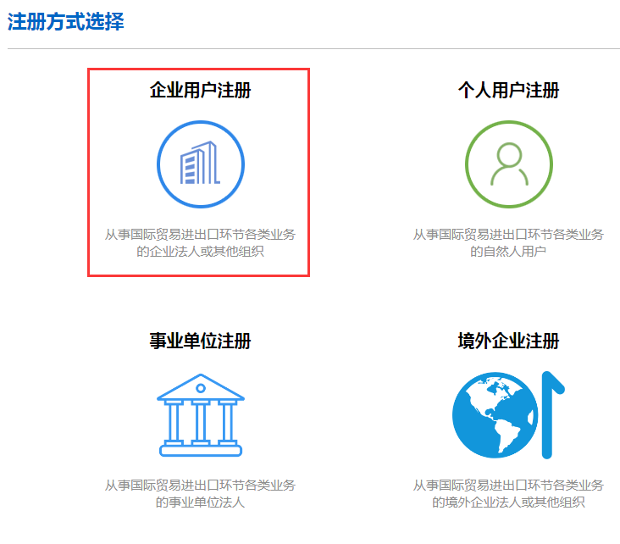
Task: Open 境外企业注册 heading
Action: click(509, 341)
